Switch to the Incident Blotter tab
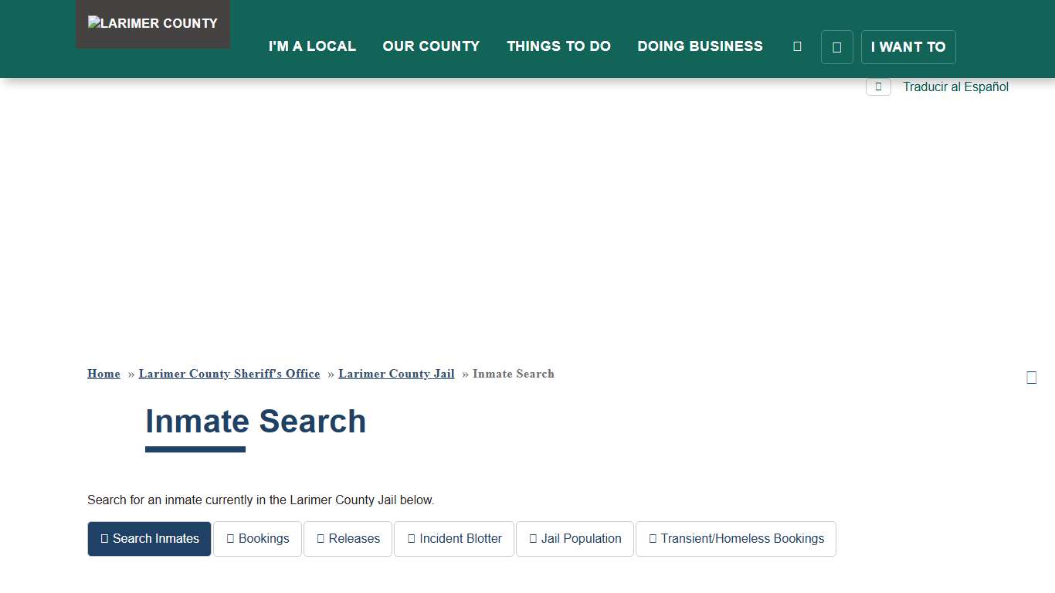This screenshot has height=593, width=1055. tap(454, 538)
